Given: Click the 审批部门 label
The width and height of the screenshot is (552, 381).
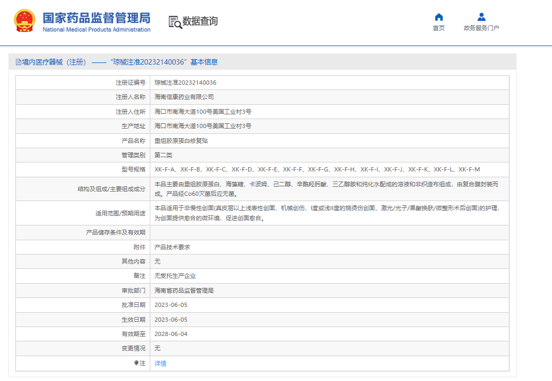Looking at the screenshot, I should [133, 291].
